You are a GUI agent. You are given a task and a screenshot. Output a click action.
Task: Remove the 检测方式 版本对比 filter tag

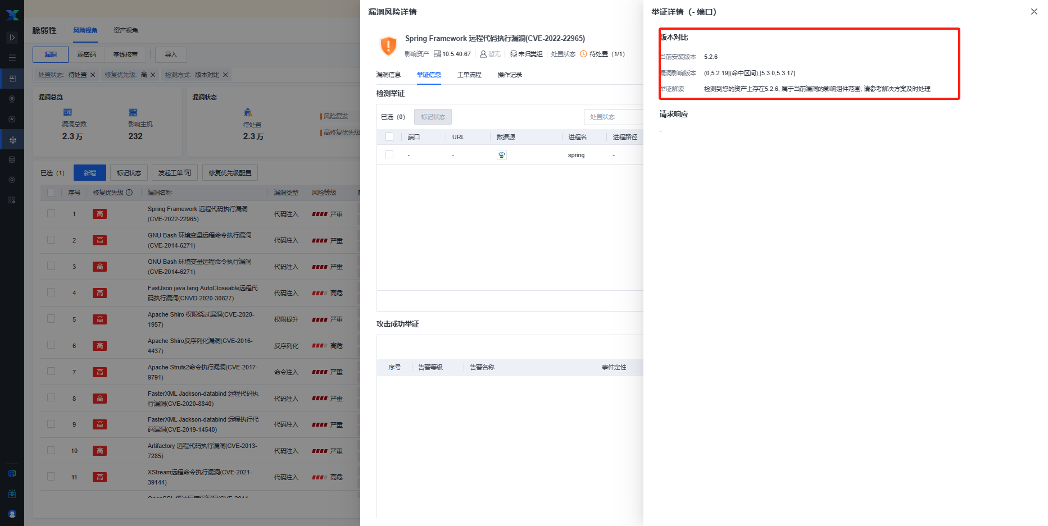point(225,75)
